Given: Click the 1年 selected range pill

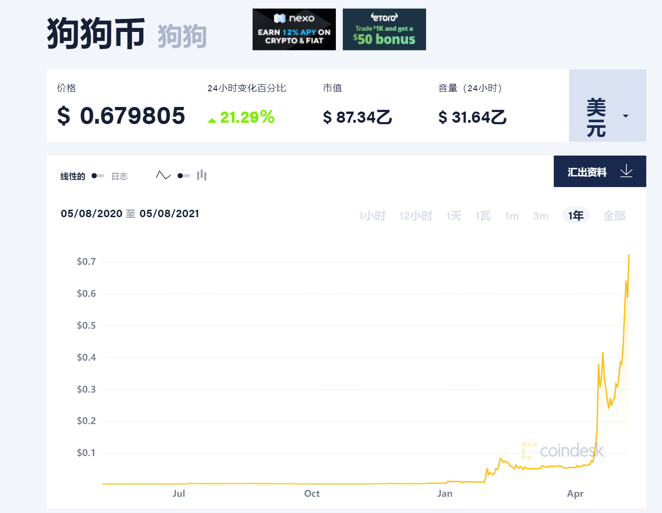Looking at the screenshot, I should 575,215.
